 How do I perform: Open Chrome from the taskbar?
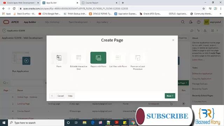(133, 123)
